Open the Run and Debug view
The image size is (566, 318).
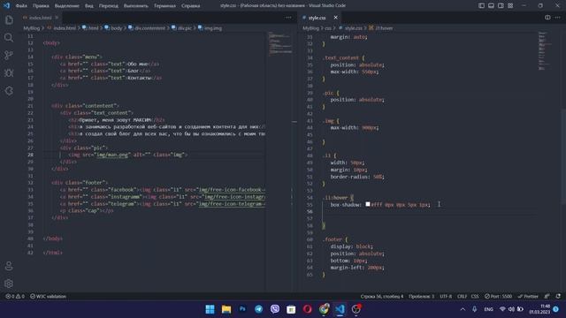coord(9,72)
